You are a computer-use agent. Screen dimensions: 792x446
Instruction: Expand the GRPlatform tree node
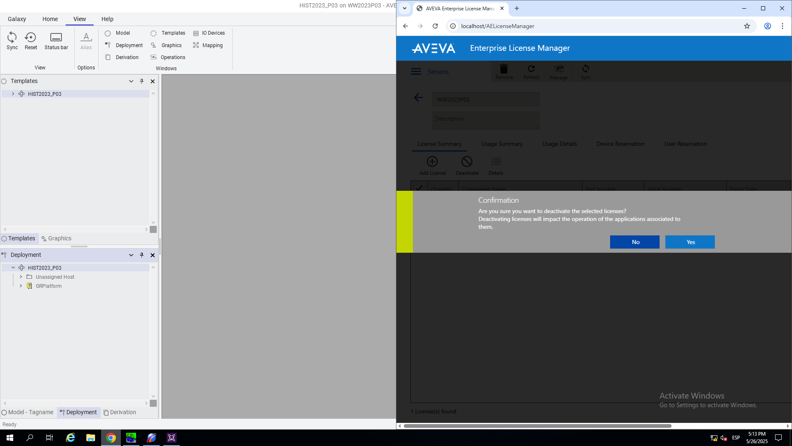(x=21, y=286)
